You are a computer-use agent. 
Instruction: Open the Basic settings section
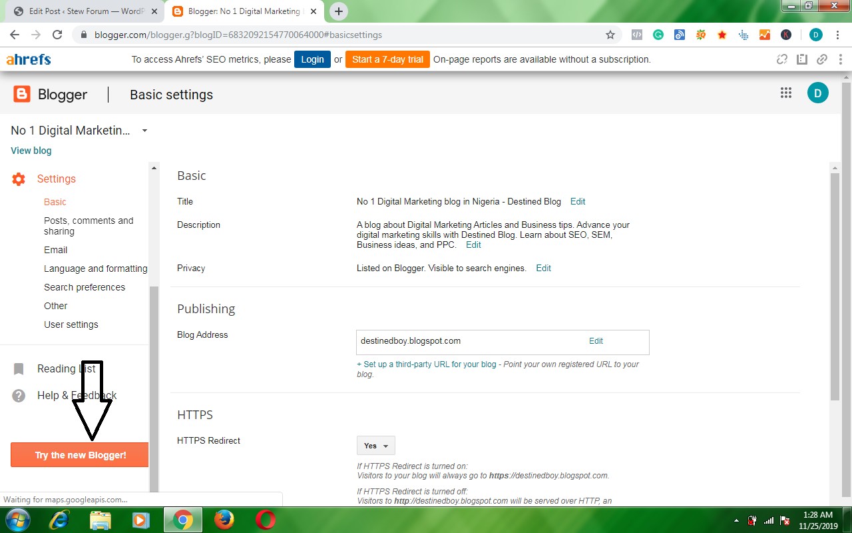click(55, 202)
